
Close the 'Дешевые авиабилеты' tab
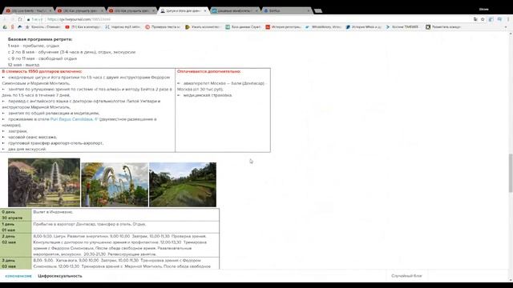256,10
